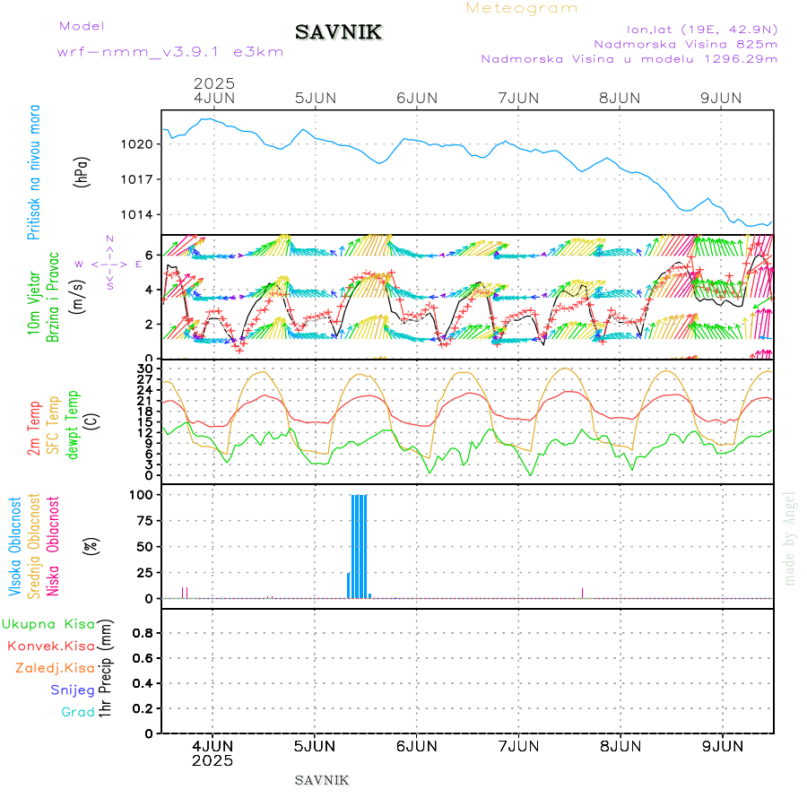This screenshot has height=807, width=807.
Task: Select 8JUN on the bottom time axis
Action: 620,745
